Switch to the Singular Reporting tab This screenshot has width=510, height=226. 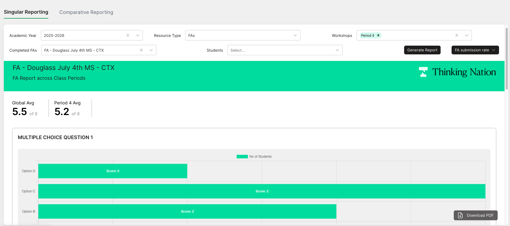tap(26, 12)
